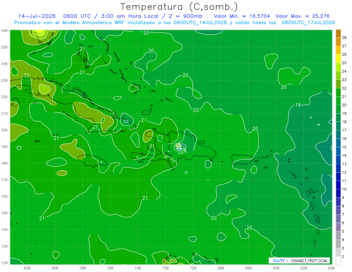Click the "72W" longitude label
Image resolution: width=352 pixels, height=272 pixels.
pos(165,268)
